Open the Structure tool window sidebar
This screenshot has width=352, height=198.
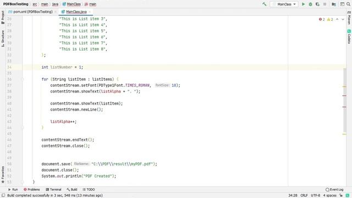pos(3,38)
